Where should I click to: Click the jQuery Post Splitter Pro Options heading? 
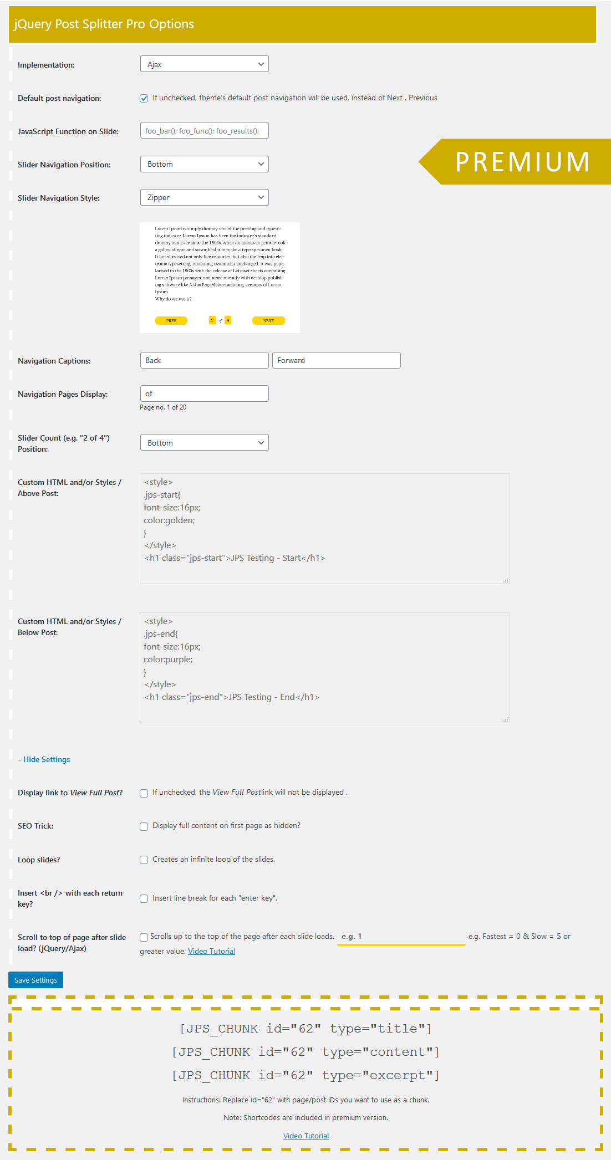pos(104,24)
